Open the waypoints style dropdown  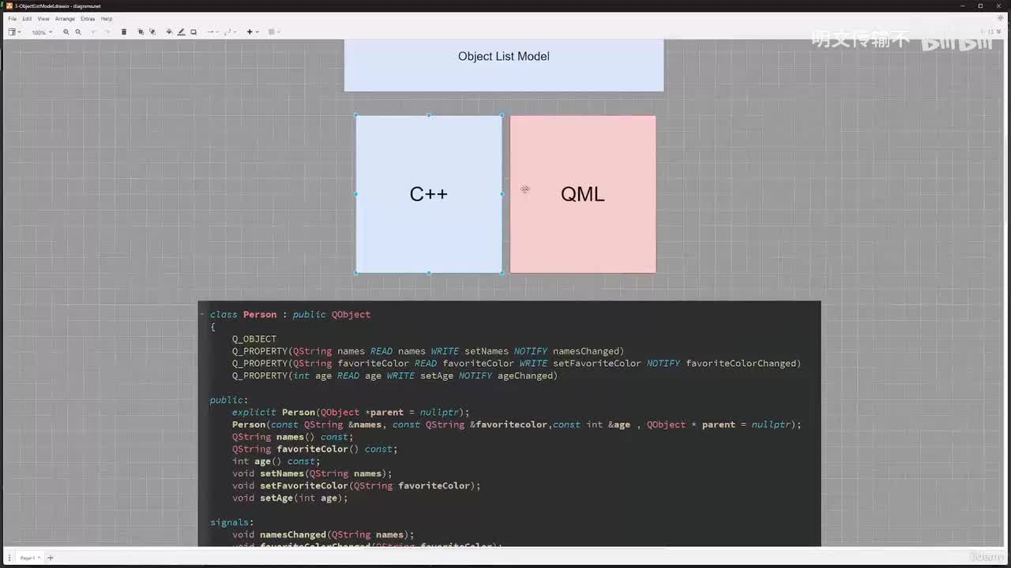click(230, 32)
